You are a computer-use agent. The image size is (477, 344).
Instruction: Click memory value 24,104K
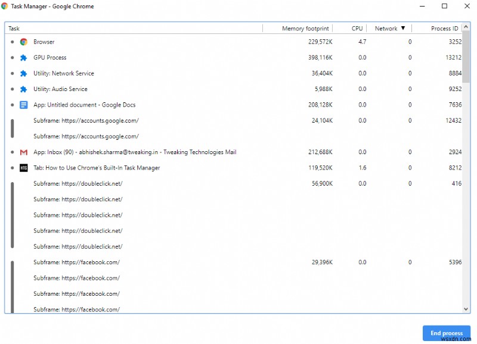click(x=322, y=121)
